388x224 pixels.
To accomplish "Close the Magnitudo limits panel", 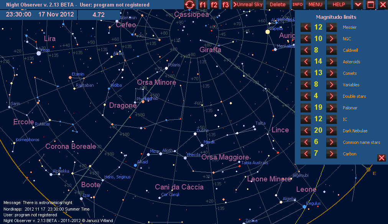I will click(x=381, y=158).
